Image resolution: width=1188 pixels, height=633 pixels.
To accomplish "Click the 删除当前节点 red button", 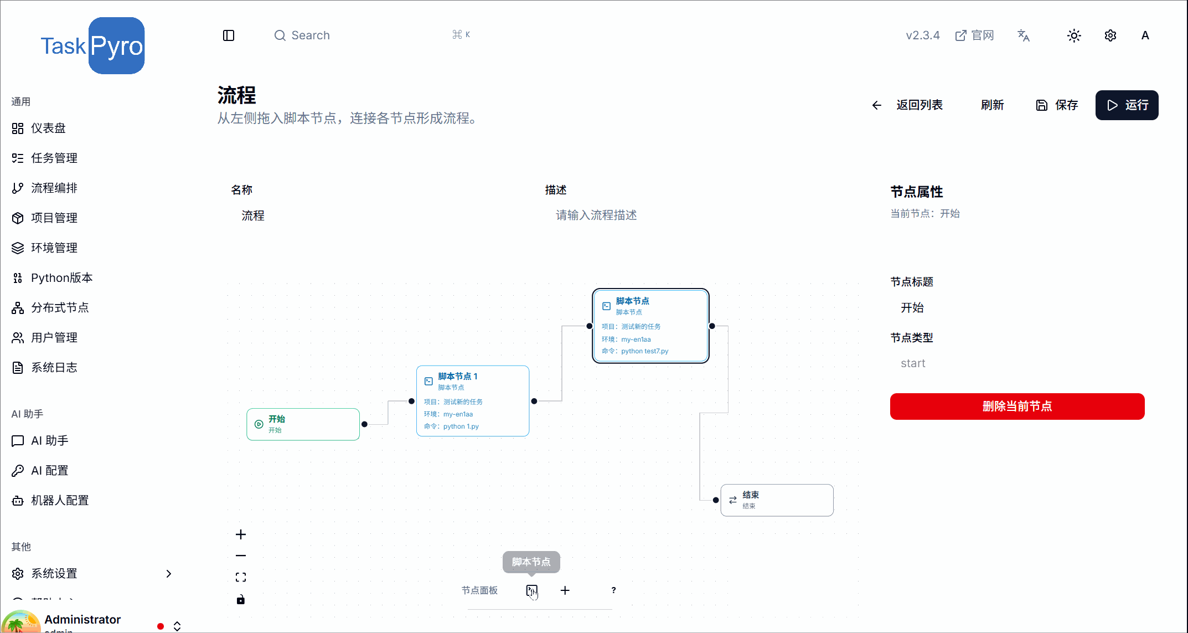I will pyautogui.click(x=1017, y=406).
